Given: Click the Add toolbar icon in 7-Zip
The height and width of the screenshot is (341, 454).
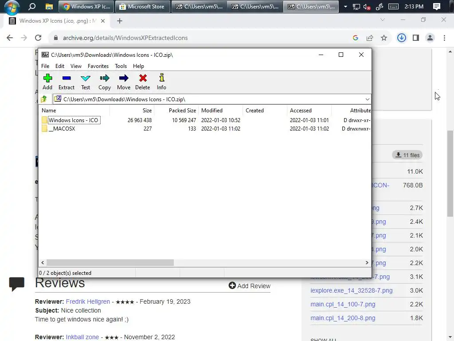Looking at the screenshot, I should tap(47, 78).
